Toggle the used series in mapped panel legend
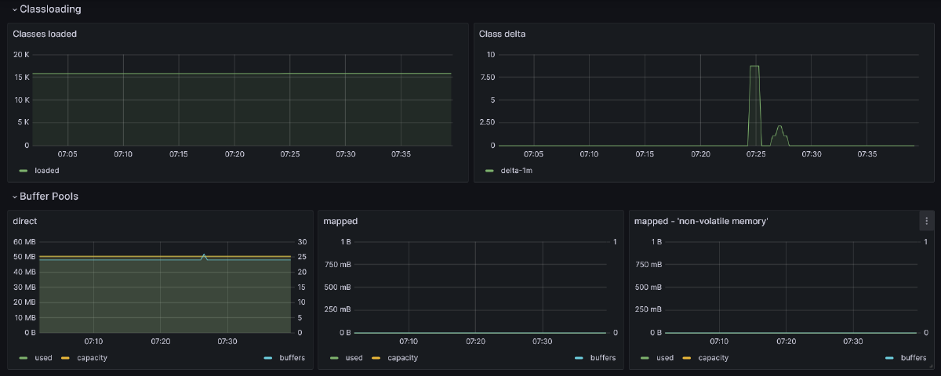This screenshot has width=941, height=376. pyautogui.click(x=354, y=358)
